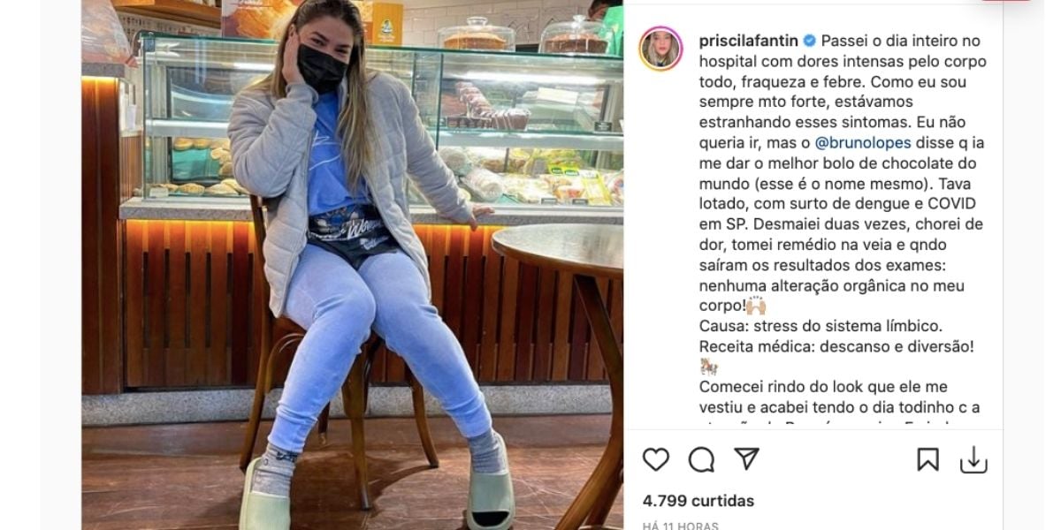Save the post with the bookmark icon

[x=927, y=459]
